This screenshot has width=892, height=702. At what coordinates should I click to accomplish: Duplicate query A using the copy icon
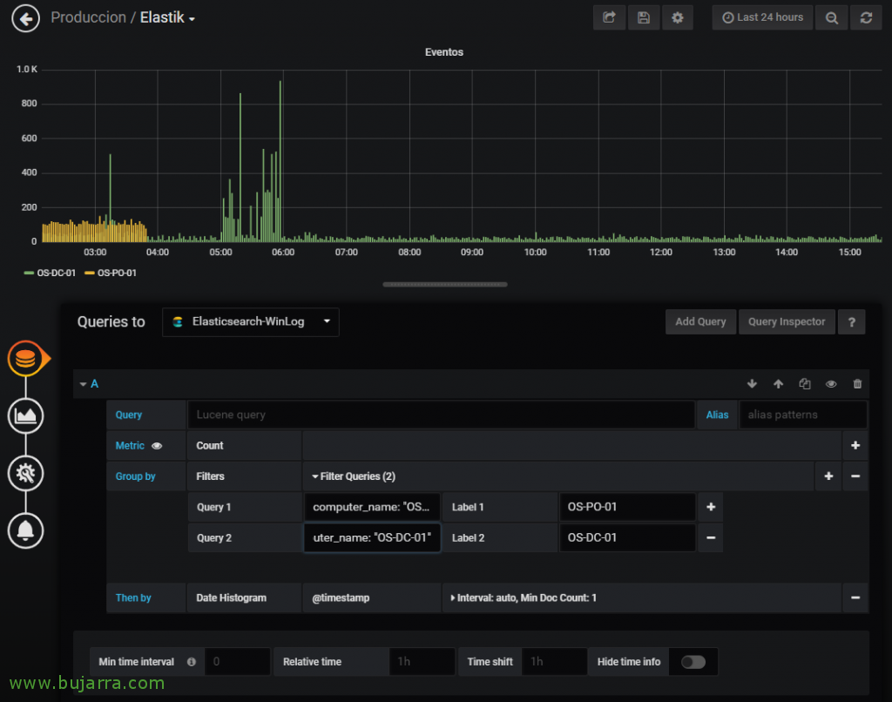pos(805,383)
